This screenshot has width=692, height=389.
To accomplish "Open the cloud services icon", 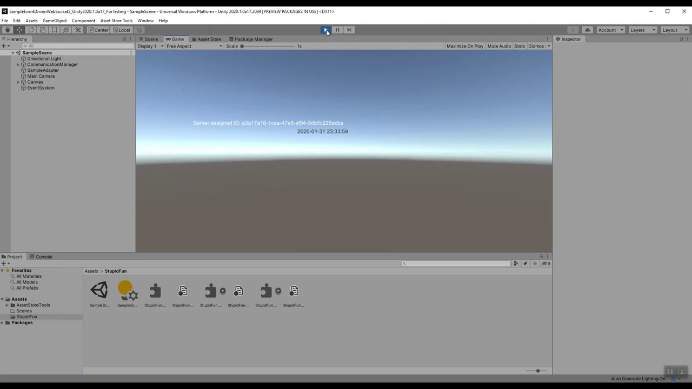I will click(x=587, y=30).
